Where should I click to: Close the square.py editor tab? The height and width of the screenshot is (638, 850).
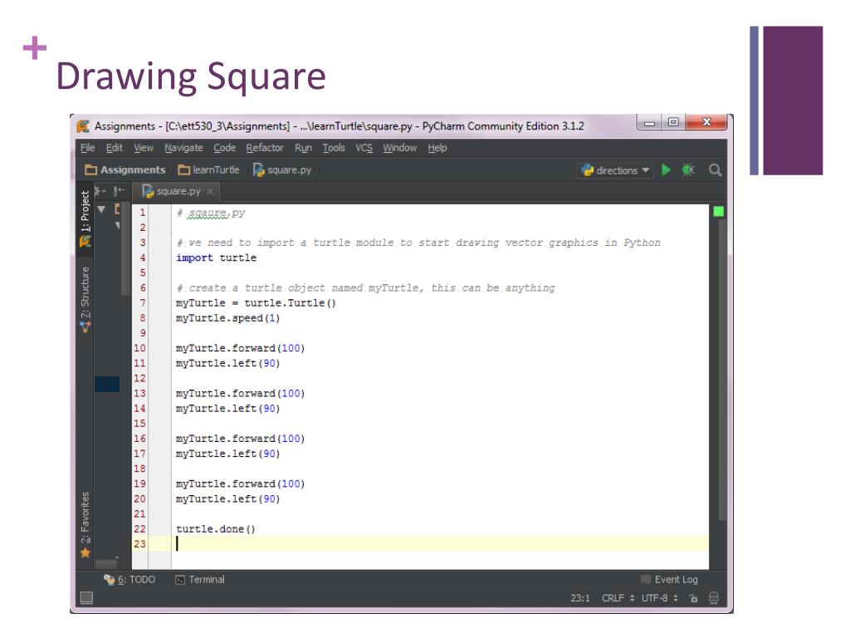coord(210,192)
